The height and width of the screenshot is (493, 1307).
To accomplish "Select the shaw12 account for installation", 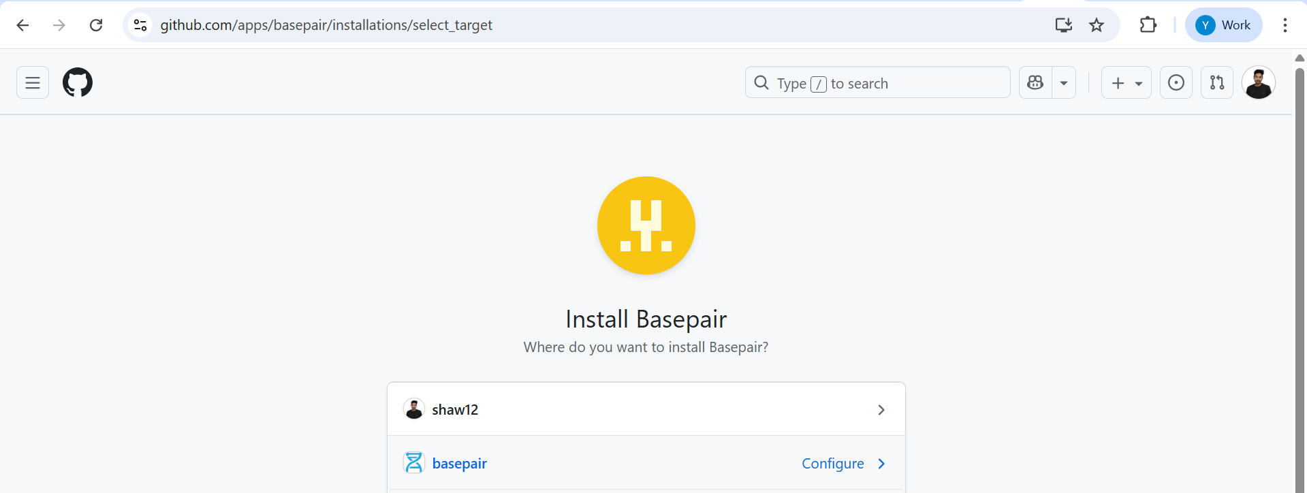I will (646, 409).
